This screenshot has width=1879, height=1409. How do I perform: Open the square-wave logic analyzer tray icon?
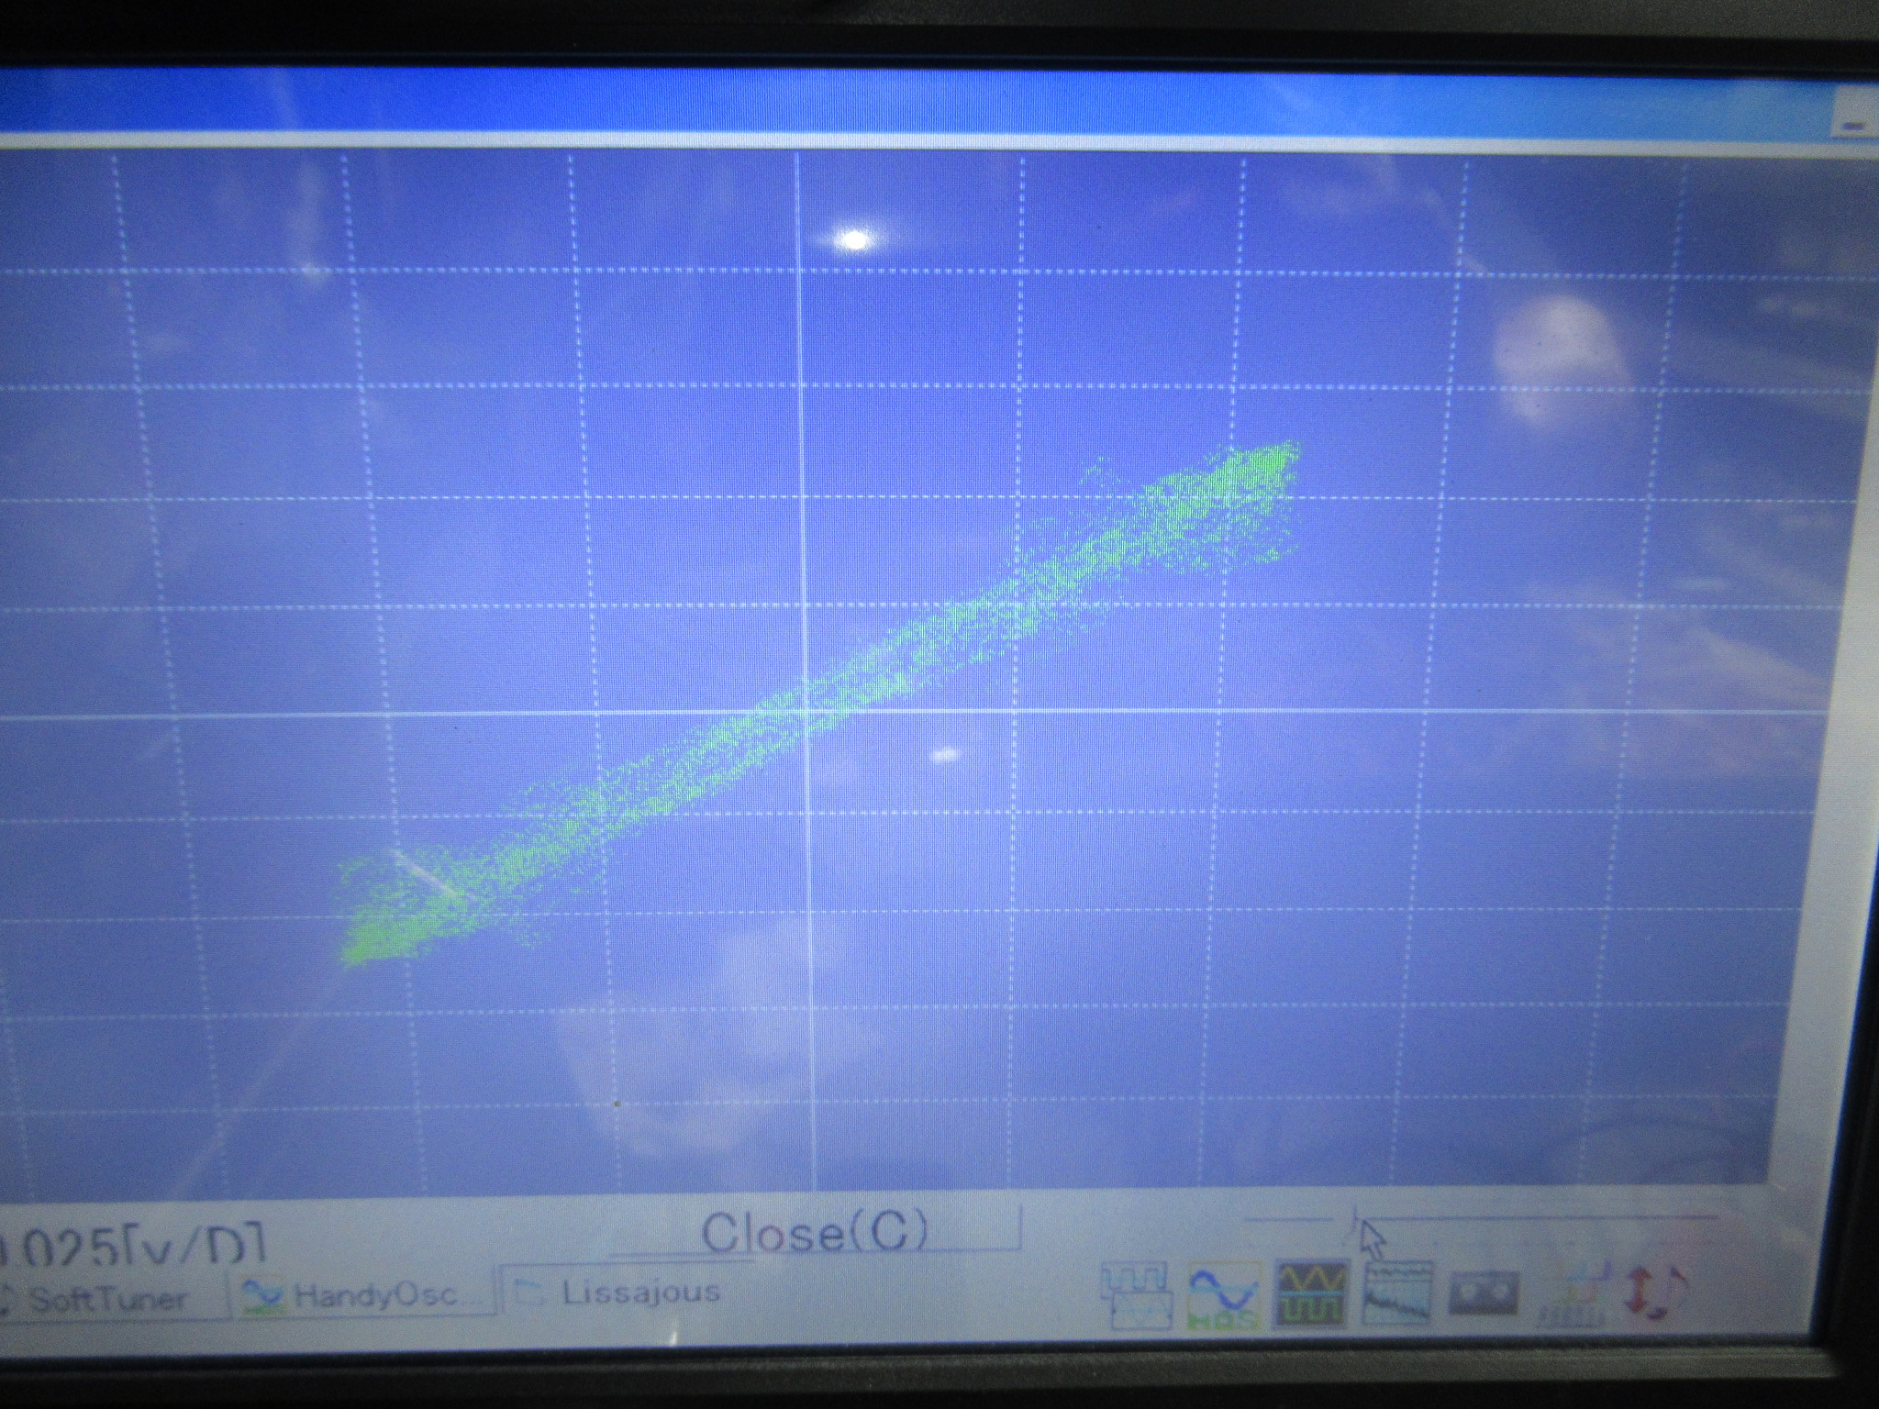1136,1295
